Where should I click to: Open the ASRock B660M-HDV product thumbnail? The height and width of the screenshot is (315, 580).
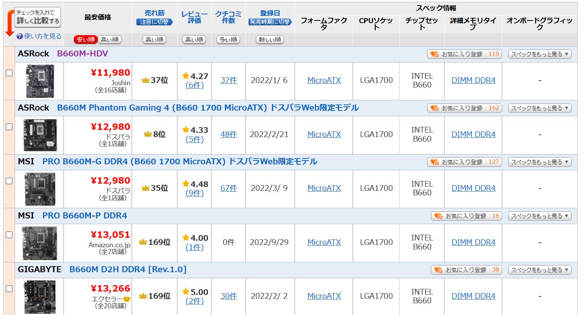click(39, 81)
